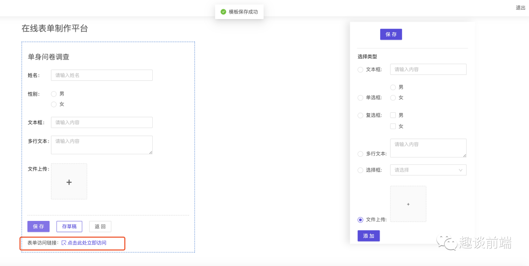Choose the 复选框 type radio
Image resolution: width=529 pixels, height=266 pixels.
pos(361,116)
